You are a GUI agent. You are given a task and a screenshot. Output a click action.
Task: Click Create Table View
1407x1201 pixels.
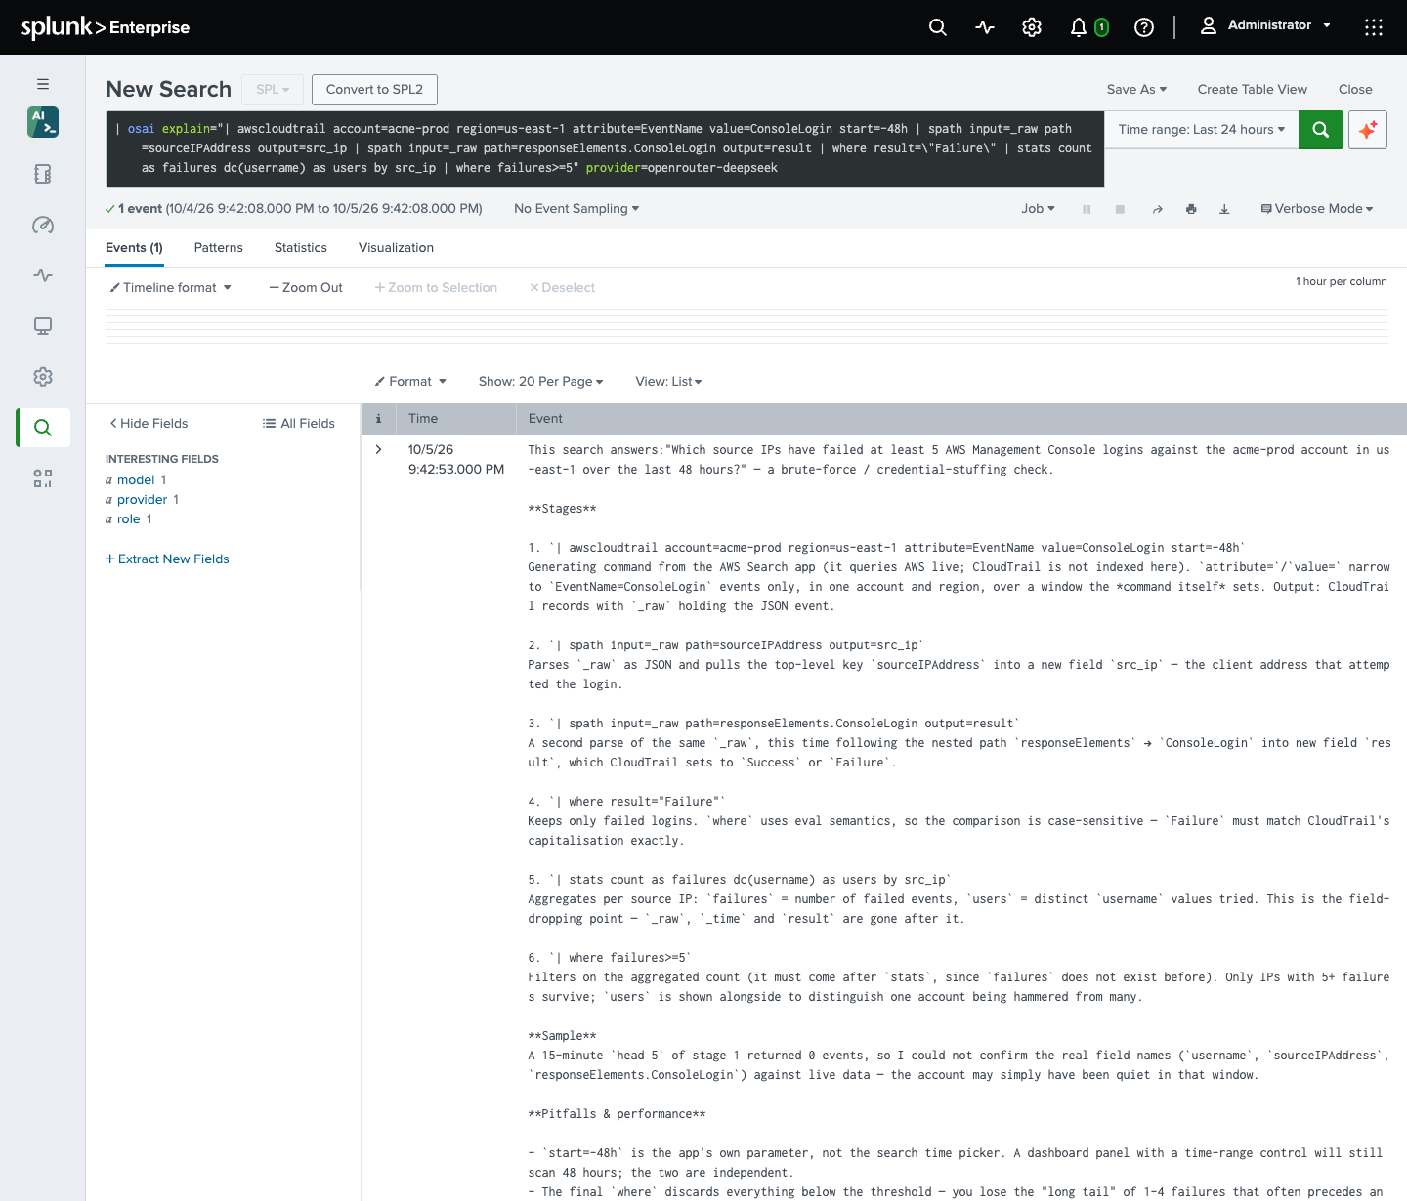click(1252, 89)
